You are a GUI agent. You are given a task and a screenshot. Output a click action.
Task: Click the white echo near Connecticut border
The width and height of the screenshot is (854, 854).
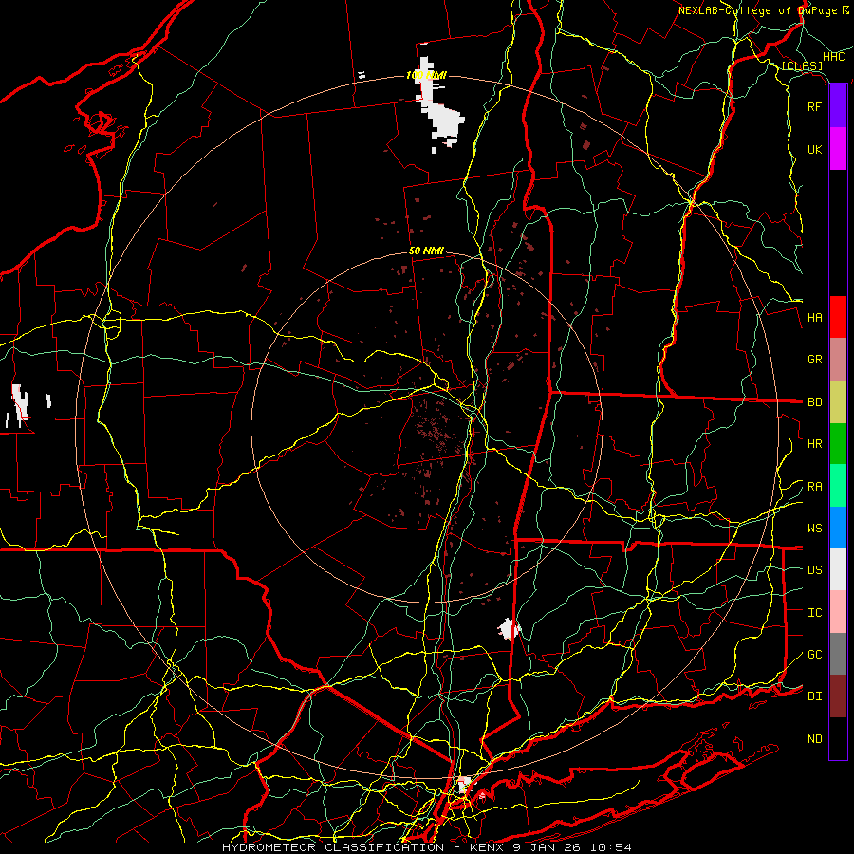pyautogui.click(x=509, y=629)
